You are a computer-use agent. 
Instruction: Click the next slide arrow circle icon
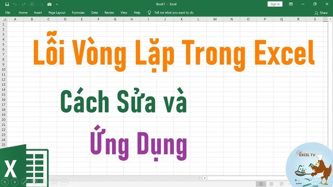click(x=15, y=182)
